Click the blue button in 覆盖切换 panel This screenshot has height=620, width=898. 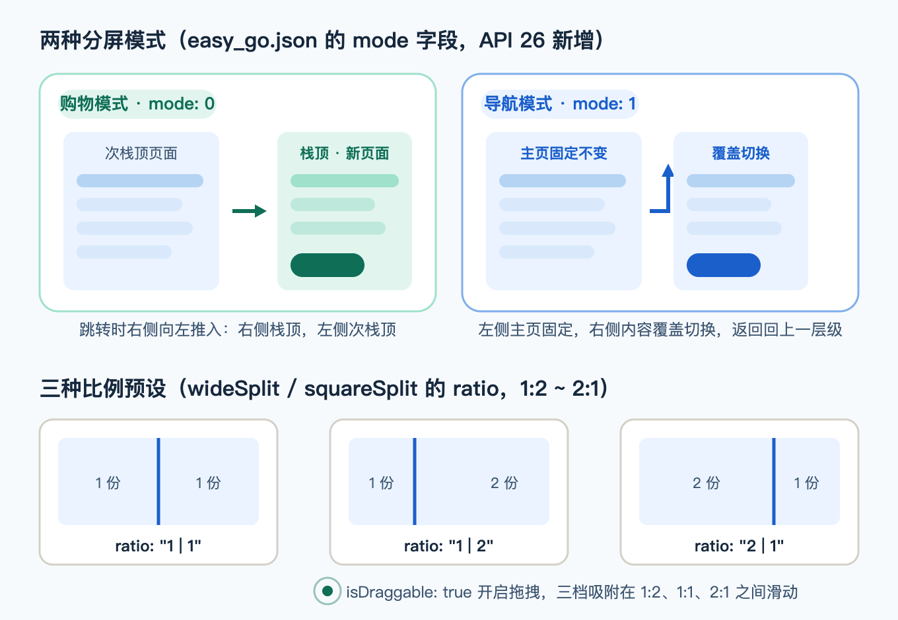pos(724,265)
